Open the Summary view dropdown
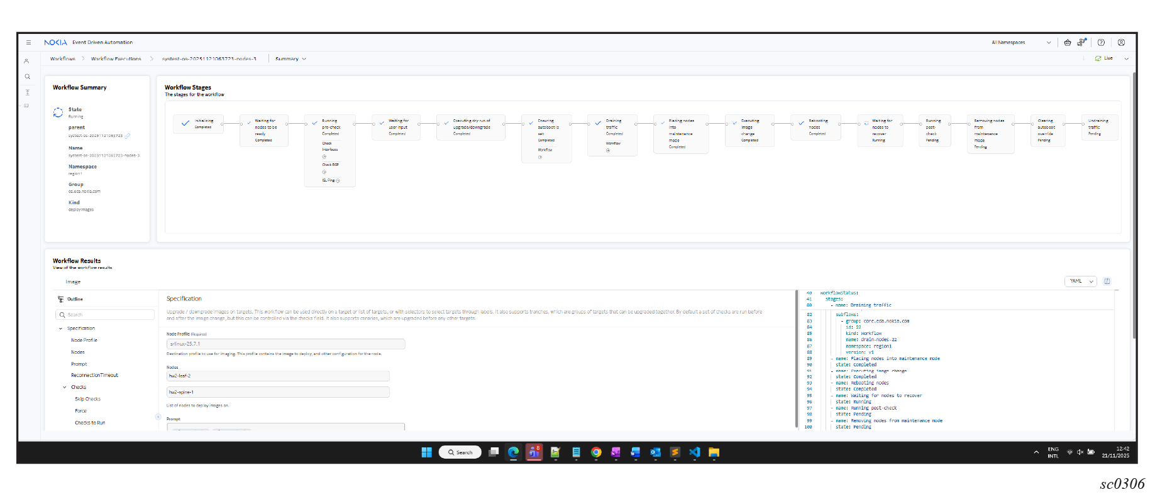 [290, 59]
